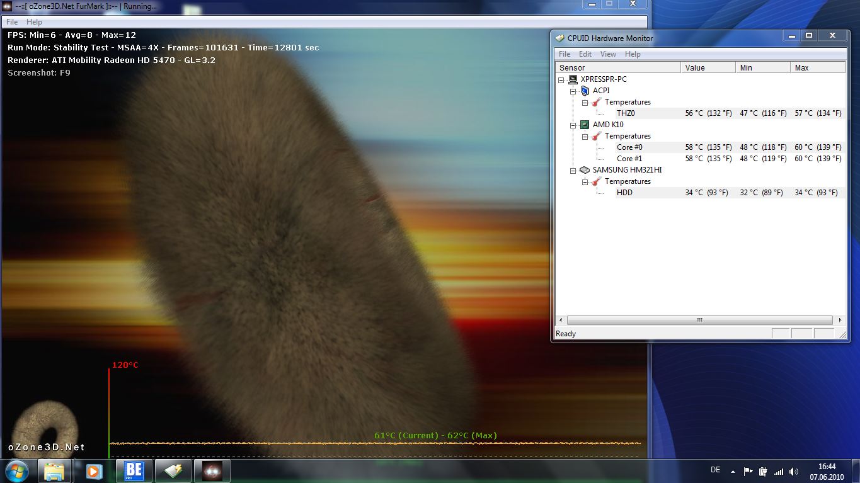Collapse the XPRESSPR-PC root node

561,79
